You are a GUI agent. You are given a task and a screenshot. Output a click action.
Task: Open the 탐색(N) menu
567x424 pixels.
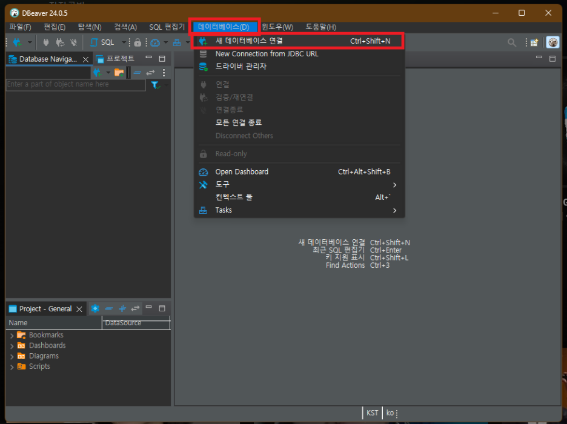(90, 27)
